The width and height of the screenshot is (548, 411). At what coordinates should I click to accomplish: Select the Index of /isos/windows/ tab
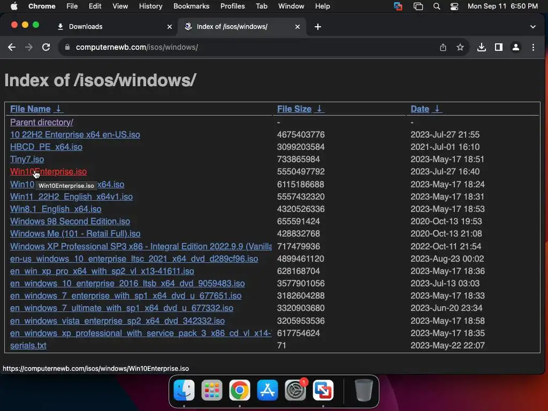pos(242,27)
